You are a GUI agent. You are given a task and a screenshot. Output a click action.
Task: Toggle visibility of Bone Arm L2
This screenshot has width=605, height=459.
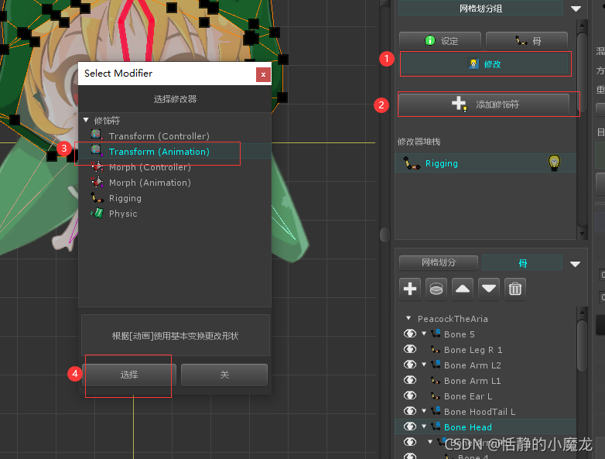point(410,365)
